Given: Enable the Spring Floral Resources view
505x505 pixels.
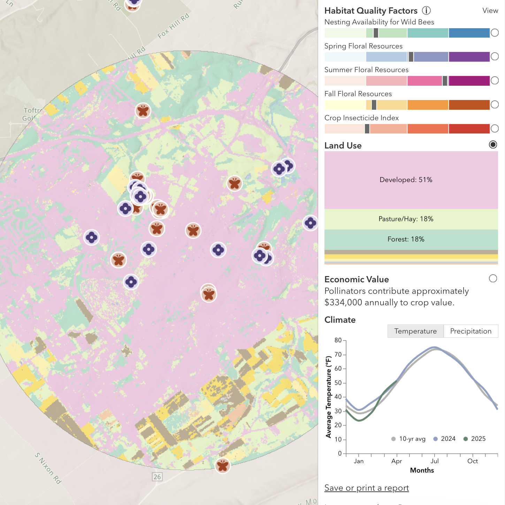Looking at the screenshot, I should [495, 56].
